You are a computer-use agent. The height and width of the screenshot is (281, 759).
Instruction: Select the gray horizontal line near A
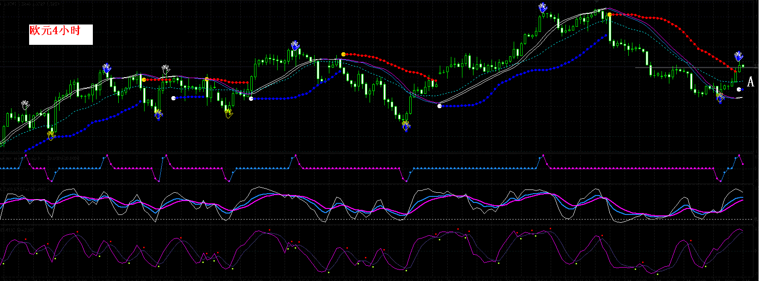click(697, 67)
